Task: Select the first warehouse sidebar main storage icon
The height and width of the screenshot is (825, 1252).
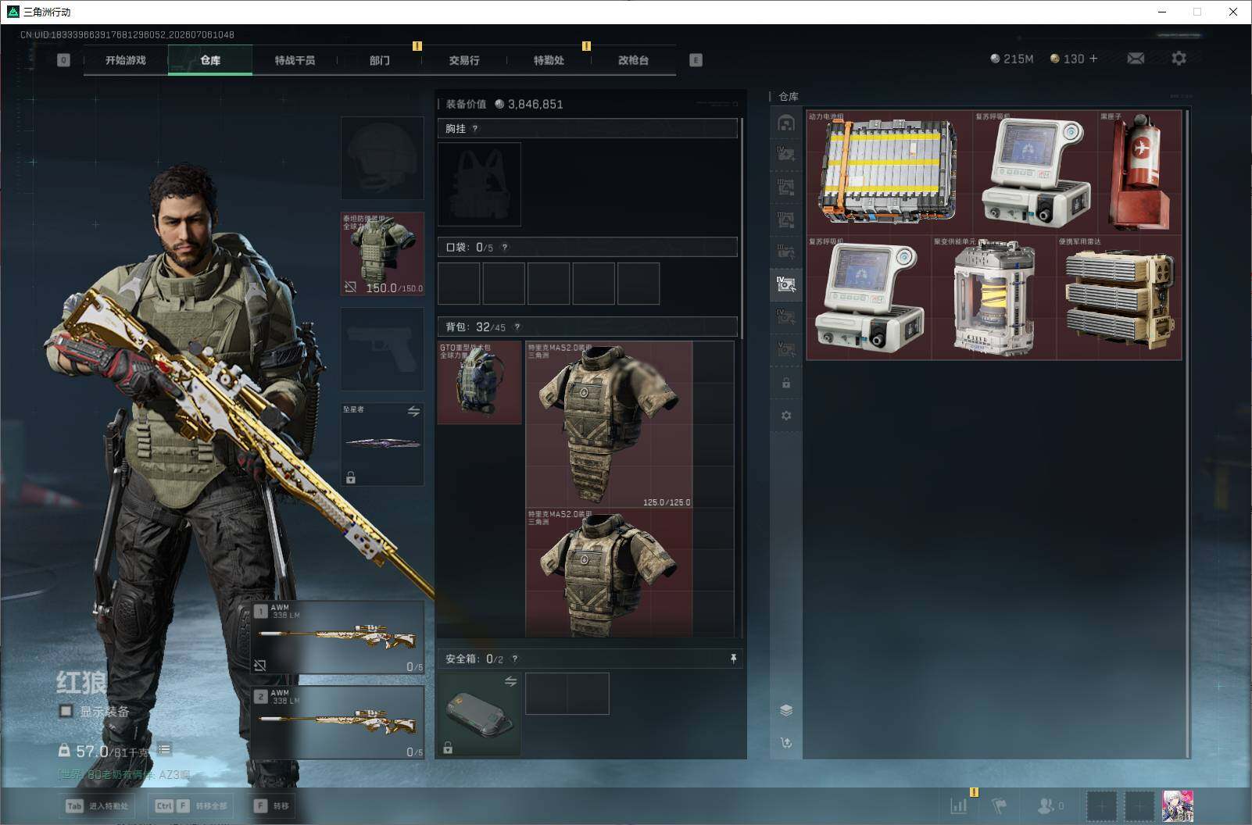Action: (x=786, y=123)
